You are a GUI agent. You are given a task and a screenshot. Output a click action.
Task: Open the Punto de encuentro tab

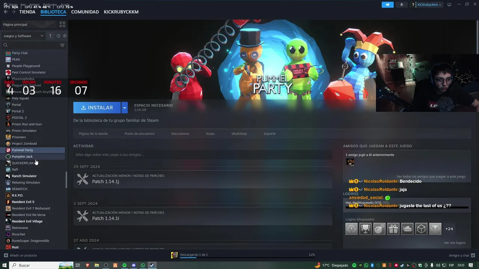140,133
